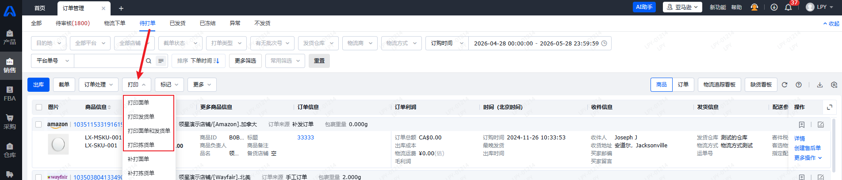Click the calendar clock icon in date range
The height and width of the screenshot is (180, 842).
(x=604, y=43)
